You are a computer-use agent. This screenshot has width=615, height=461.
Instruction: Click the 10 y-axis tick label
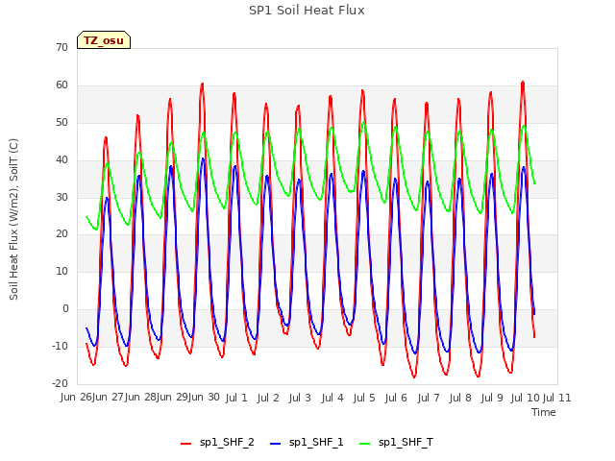61,271
